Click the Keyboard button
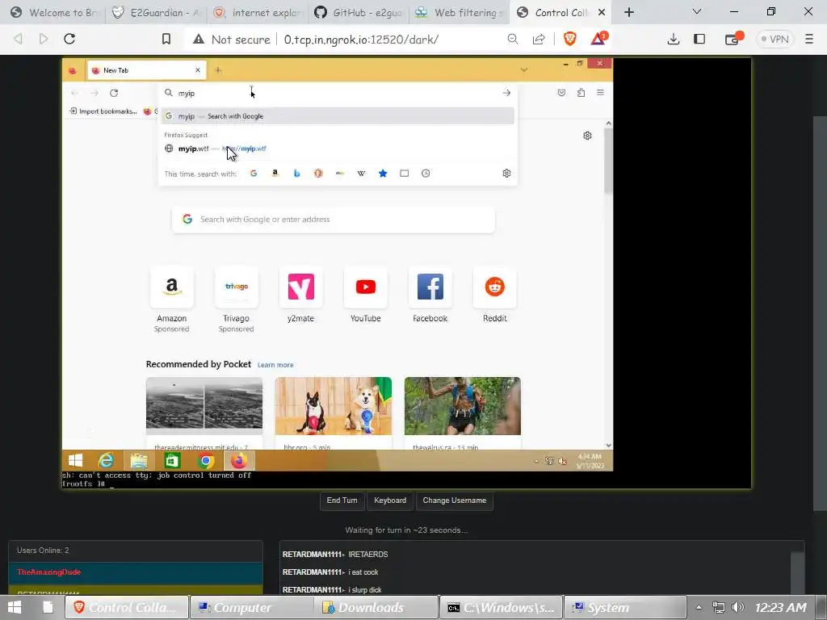Viewport: 827px width, 620px height. [390, 501]
